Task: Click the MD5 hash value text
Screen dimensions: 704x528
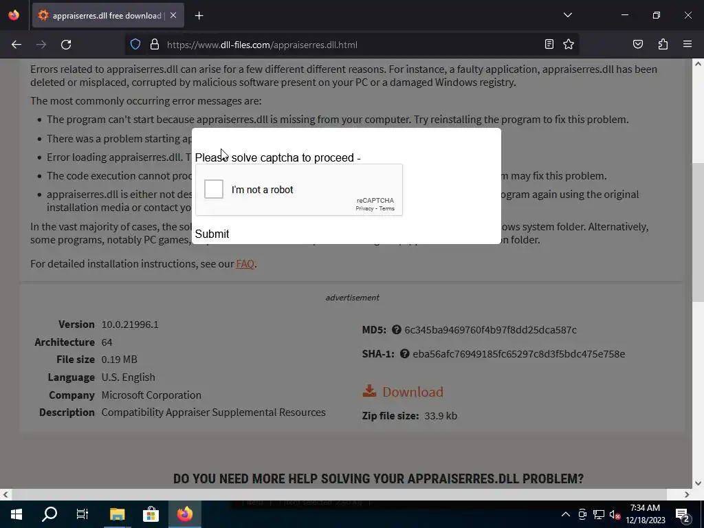Action: tap(490, 330)
